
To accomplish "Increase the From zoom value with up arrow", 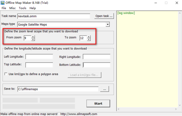I will coord(33,37).
